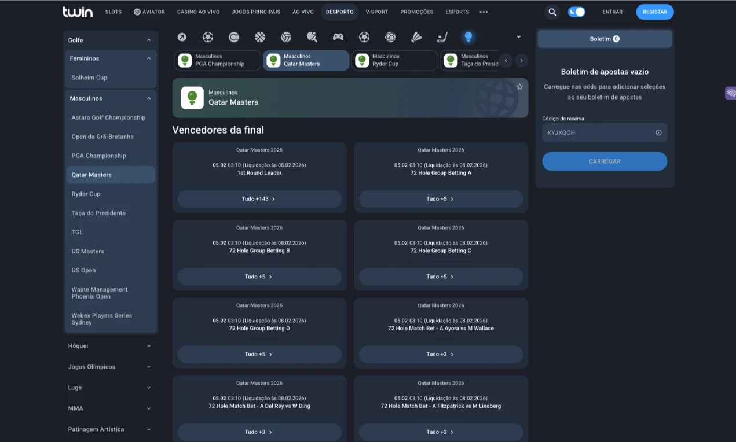Expand the MMA sidebar section
The width and height of the screenshot is (736, 442).
tap(110, 408)
